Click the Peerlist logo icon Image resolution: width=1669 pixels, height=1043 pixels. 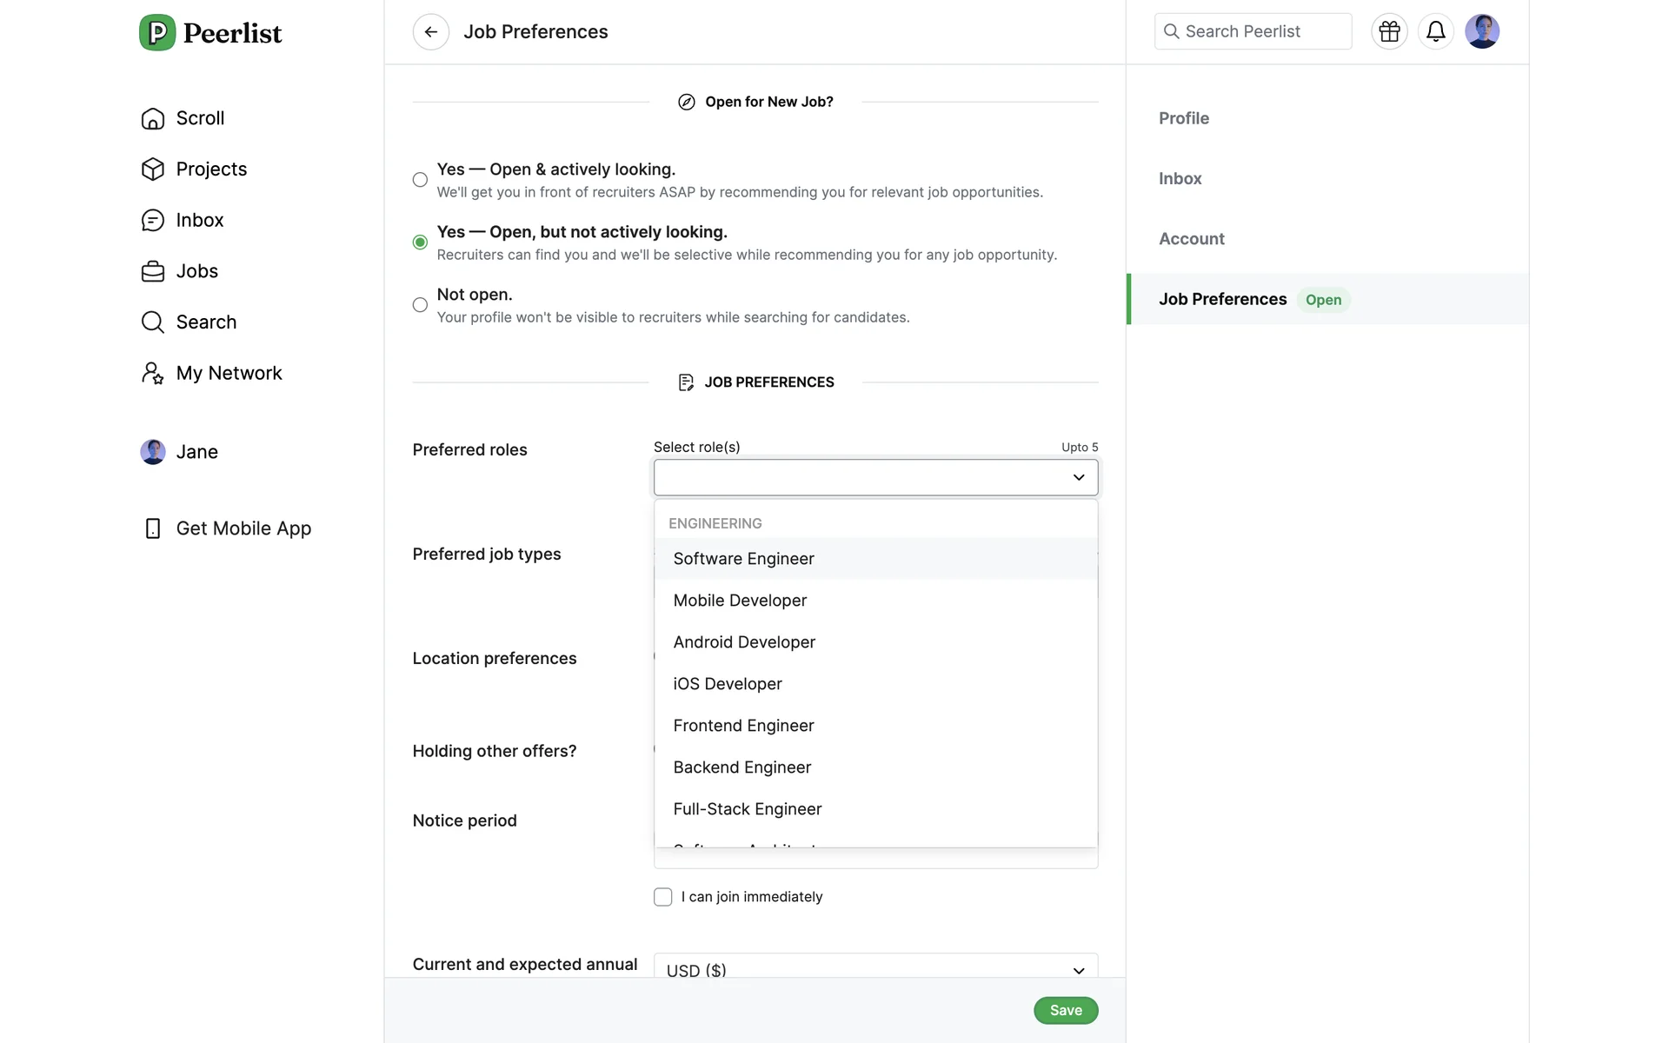pyautogui.click(x=157, y=33)
